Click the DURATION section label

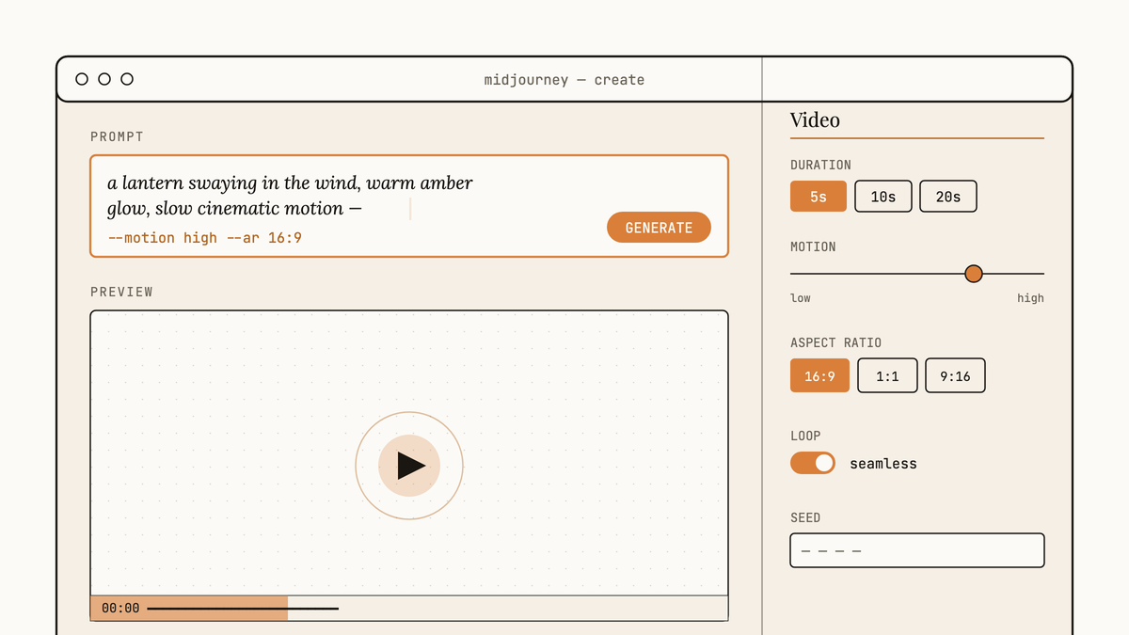tap(820, 166)
